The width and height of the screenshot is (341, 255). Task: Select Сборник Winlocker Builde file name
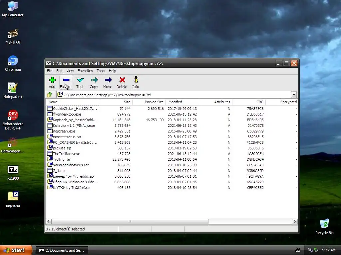point(76,182)
